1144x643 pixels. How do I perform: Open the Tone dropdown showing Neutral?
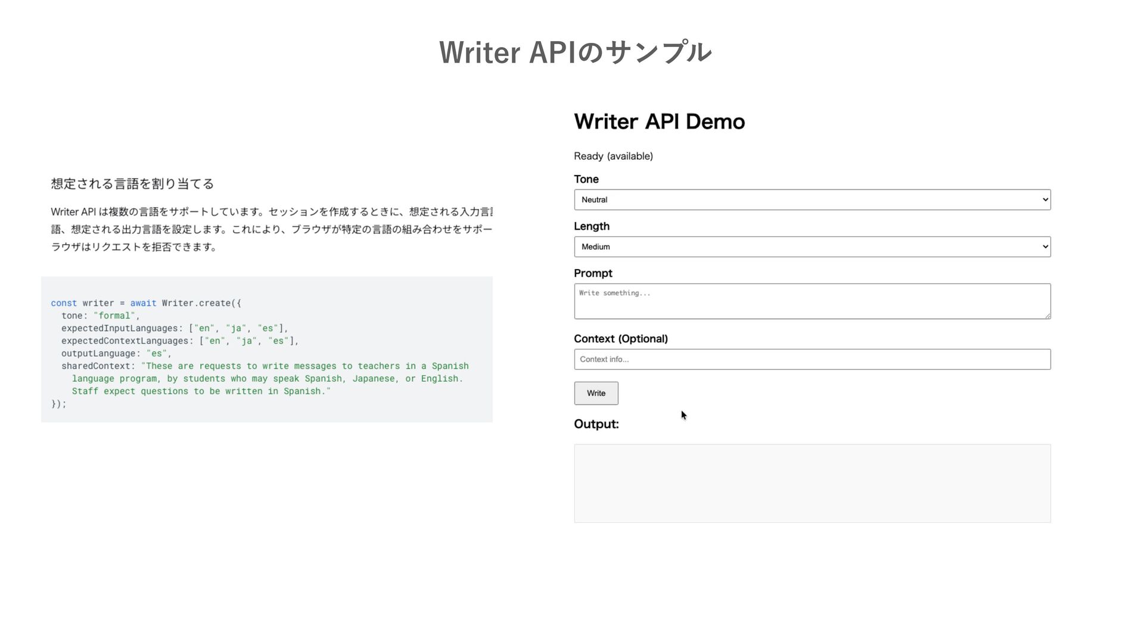(812, 199)
